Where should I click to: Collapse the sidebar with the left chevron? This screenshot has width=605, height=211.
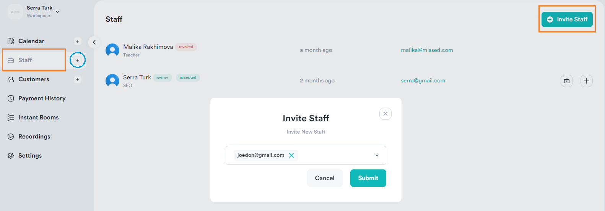point(94,42)
